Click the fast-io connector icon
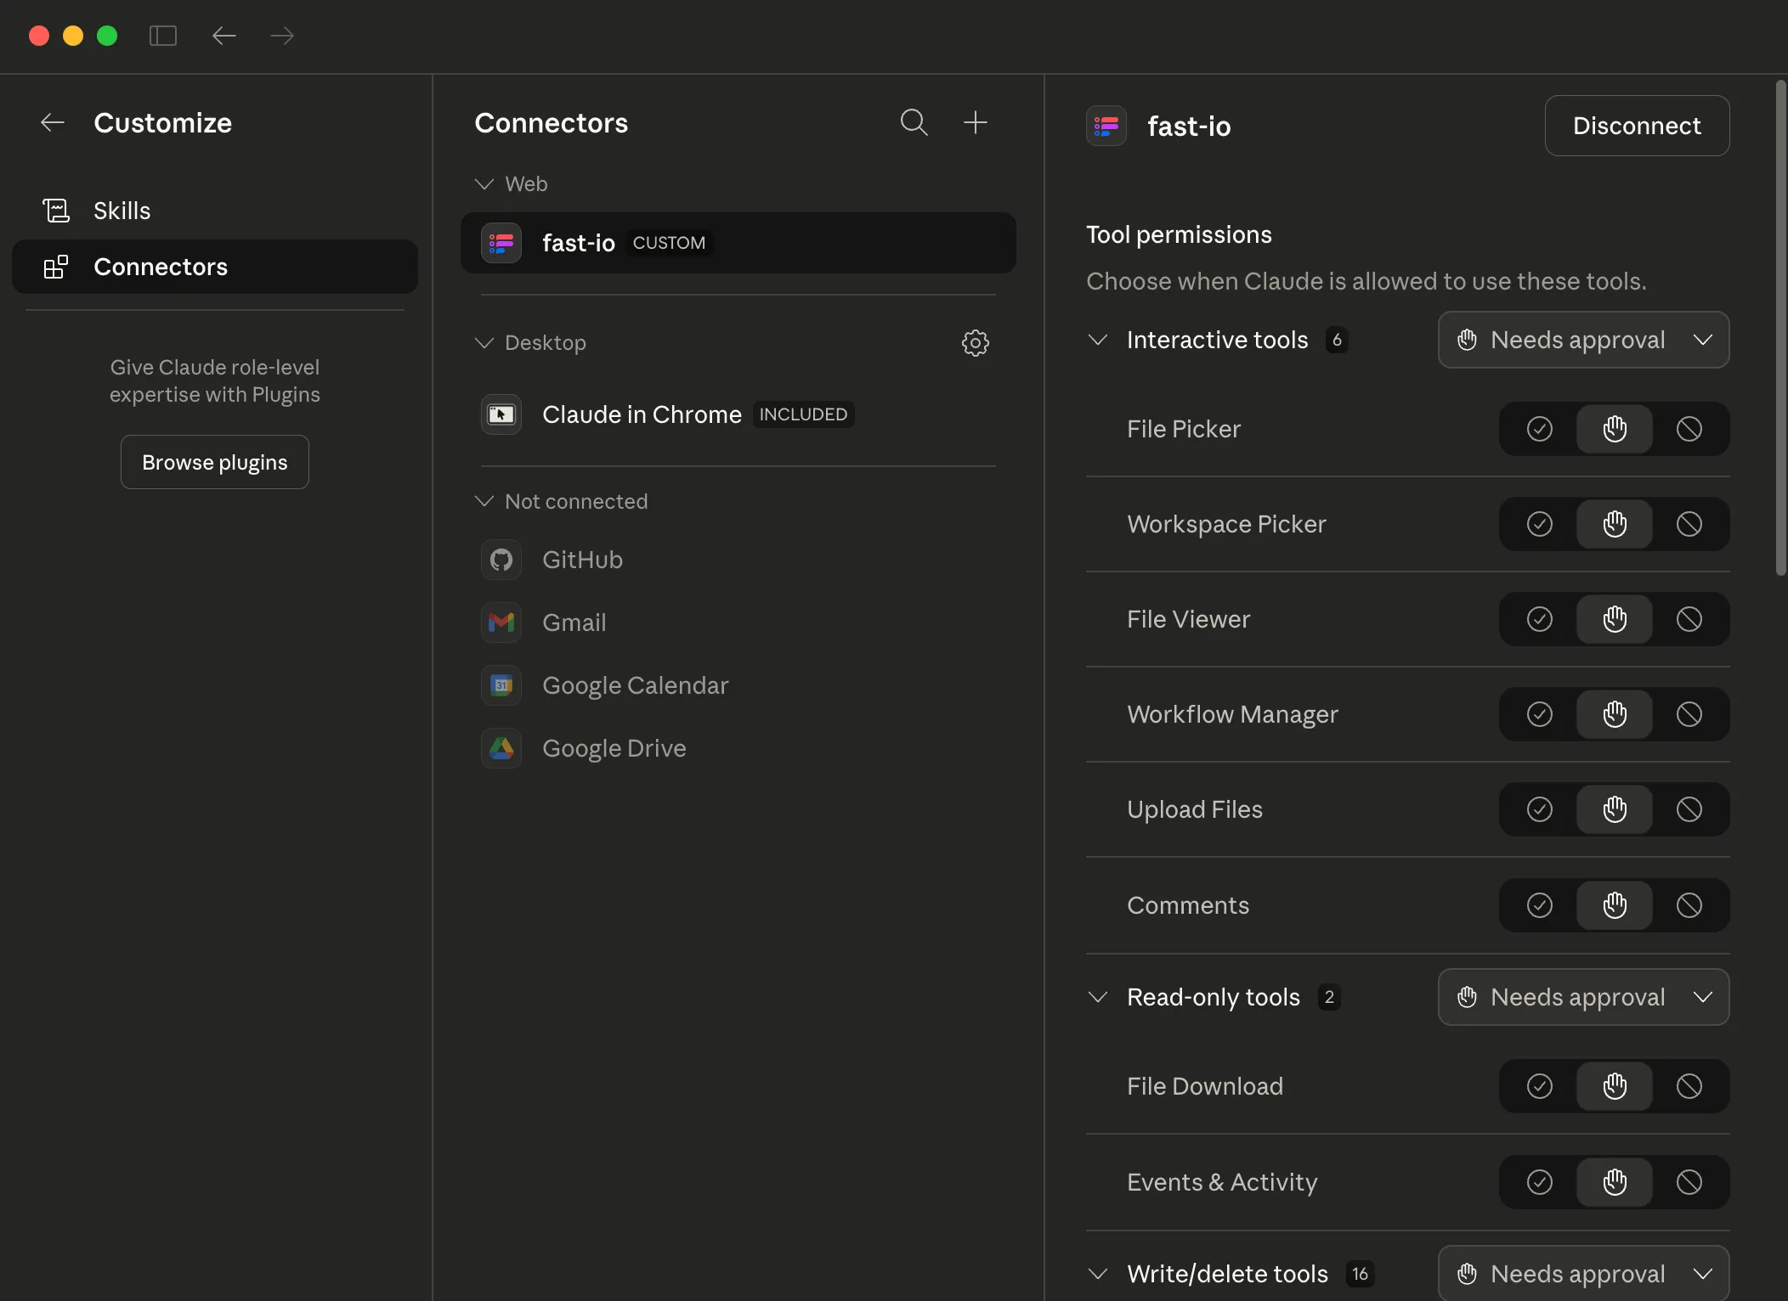 coord(501,243)
